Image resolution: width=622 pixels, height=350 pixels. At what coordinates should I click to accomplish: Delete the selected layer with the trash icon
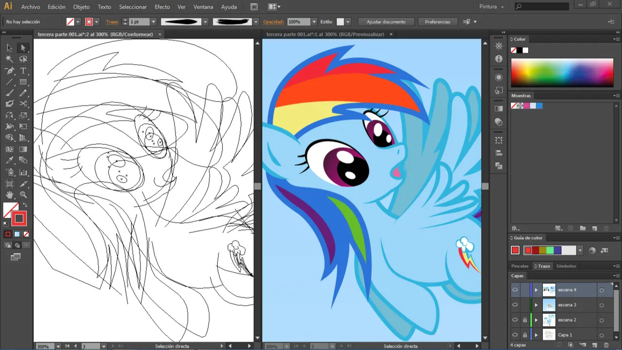(606, 345)
